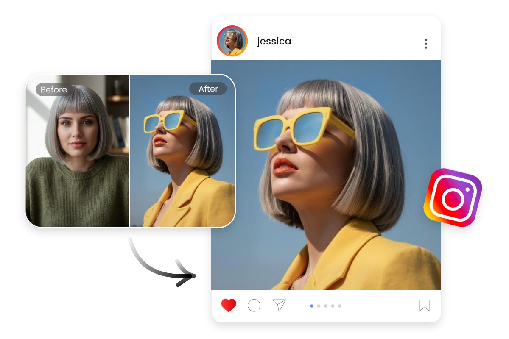The height and width of the screenshot is (339, 509).
Task: Open comments via the speech bubble icon
Action: (x=254, y=305)
